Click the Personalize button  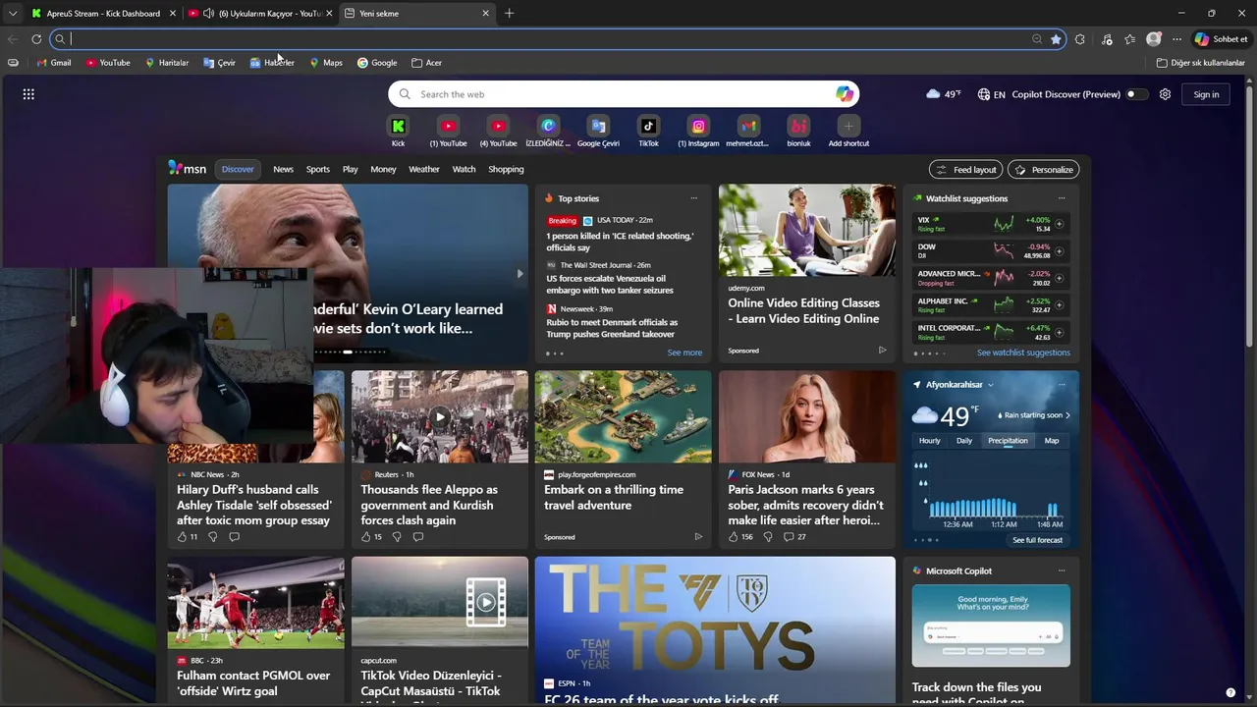point(1043,170)
